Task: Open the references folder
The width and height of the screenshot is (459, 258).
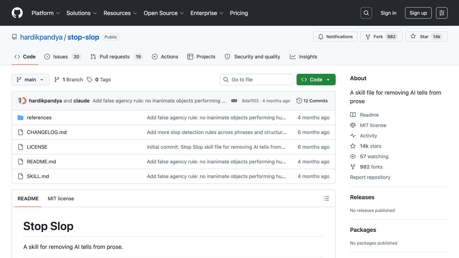Action: coord(39,118)
